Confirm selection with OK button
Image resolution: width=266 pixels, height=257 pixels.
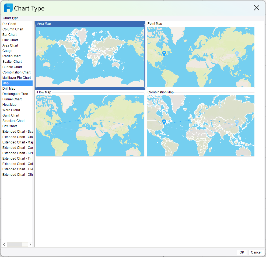pyautogui.click(x=242, y=252)
